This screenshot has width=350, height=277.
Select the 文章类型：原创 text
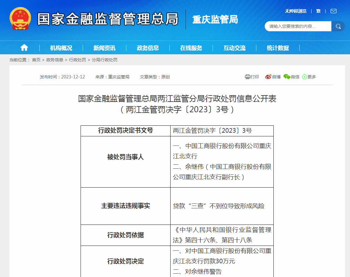point(155,77)
